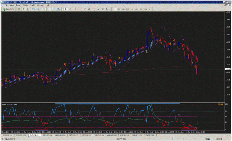Viewport: 232px width, 141px height.
Task: Switch to the EURJPY,M1 chart tab
Action: [x=150, y=135]
